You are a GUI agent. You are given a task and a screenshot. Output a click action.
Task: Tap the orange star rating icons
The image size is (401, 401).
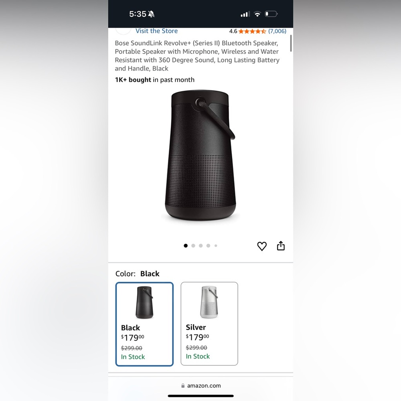(x=252, y=31)
